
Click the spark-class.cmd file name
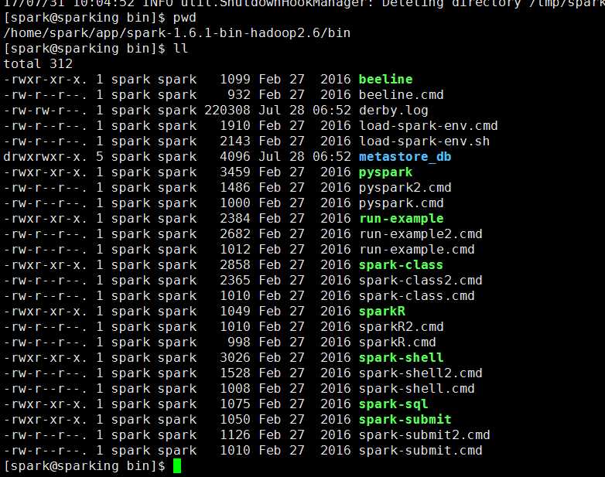tap(416, 296)
